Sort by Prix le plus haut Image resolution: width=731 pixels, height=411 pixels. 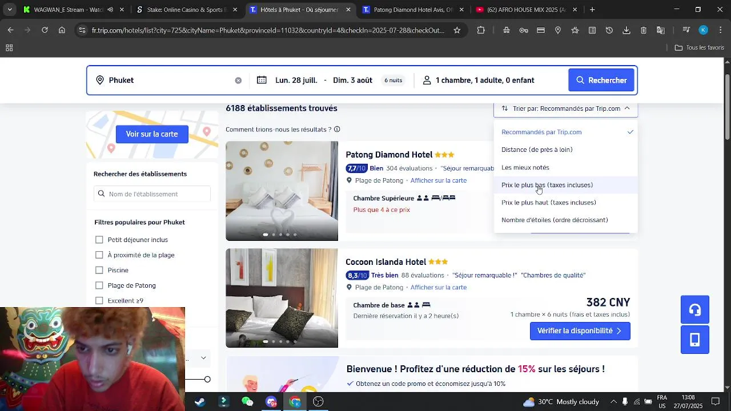click(x=566, y=203)
